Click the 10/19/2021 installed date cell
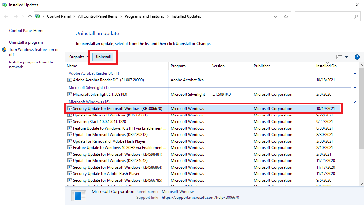Image resolution: width=364 pixels, height=205 pixels. pos(325,109)
